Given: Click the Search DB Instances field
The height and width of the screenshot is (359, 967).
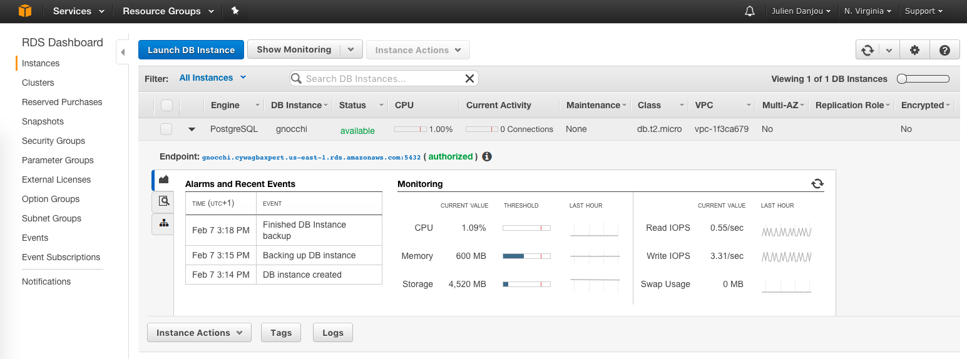Looking at the screenshot, I should pyautogui.click(x=384, y=78).
